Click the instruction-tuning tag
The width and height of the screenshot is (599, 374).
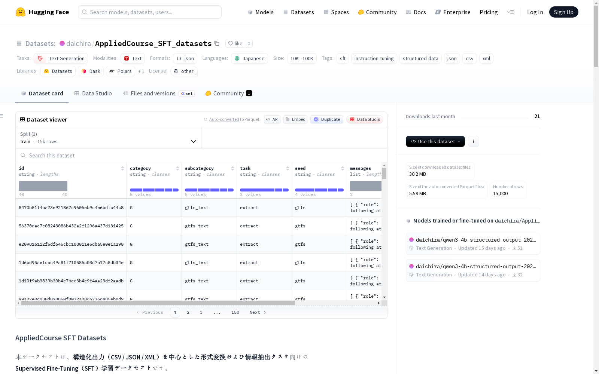[x=374, y=58]
